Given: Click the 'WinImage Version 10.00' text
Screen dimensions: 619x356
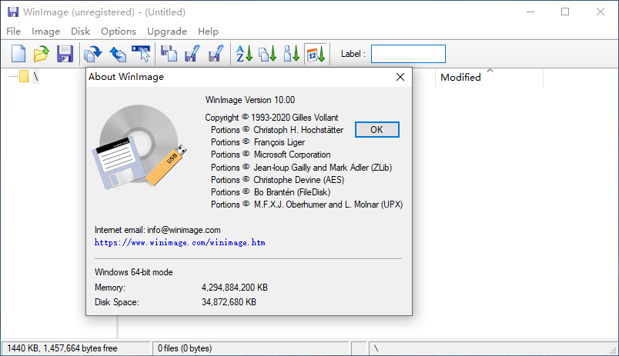Looking at the screenshot, I should 250,100.
